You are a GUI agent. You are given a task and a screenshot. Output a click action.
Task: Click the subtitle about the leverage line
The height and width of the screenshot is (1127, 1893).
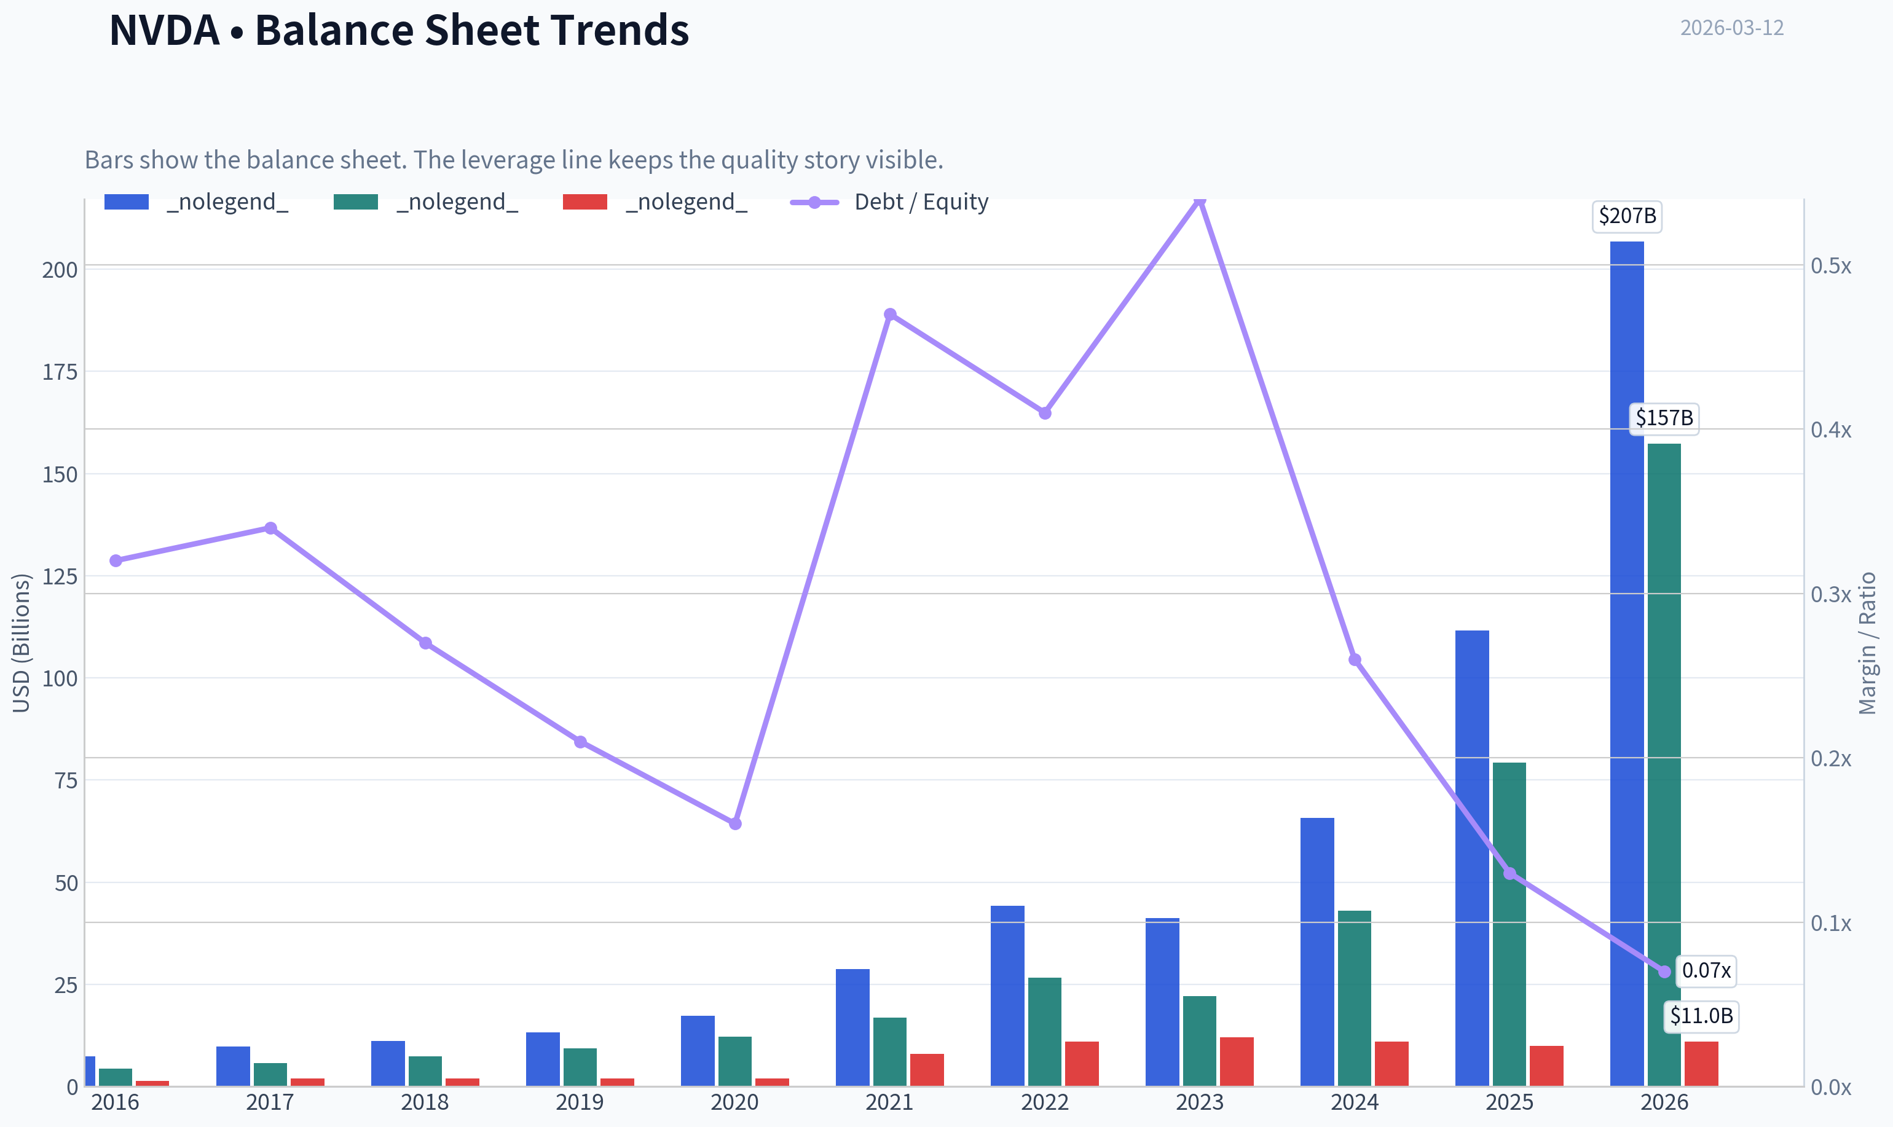(514, 160)
